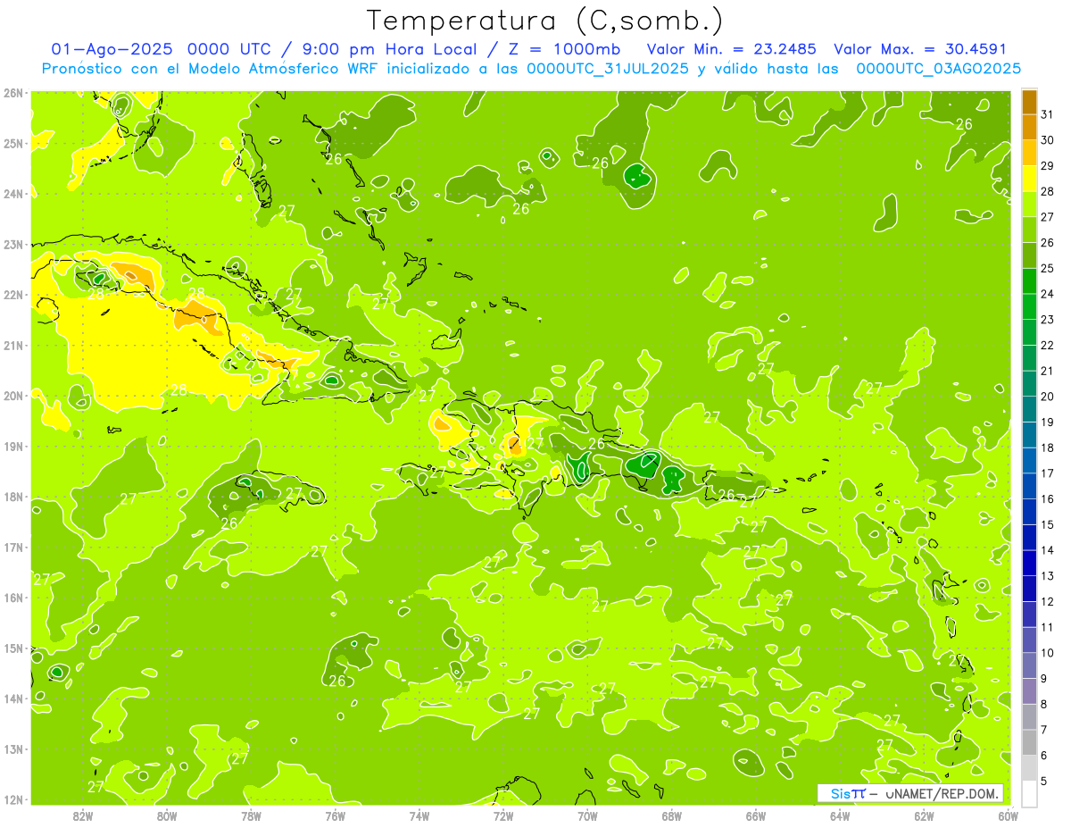Click the 16N latitude axis label
The height and width of the screenshot is (828, 1071).
point(13,598)
